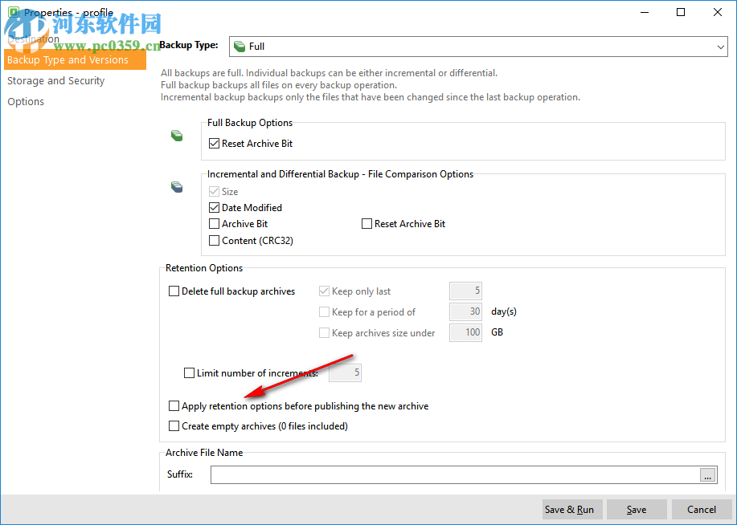
Task: Click the backup type icon inside the Full combo box
Action: pyautogui.click(x=240, y=46)
